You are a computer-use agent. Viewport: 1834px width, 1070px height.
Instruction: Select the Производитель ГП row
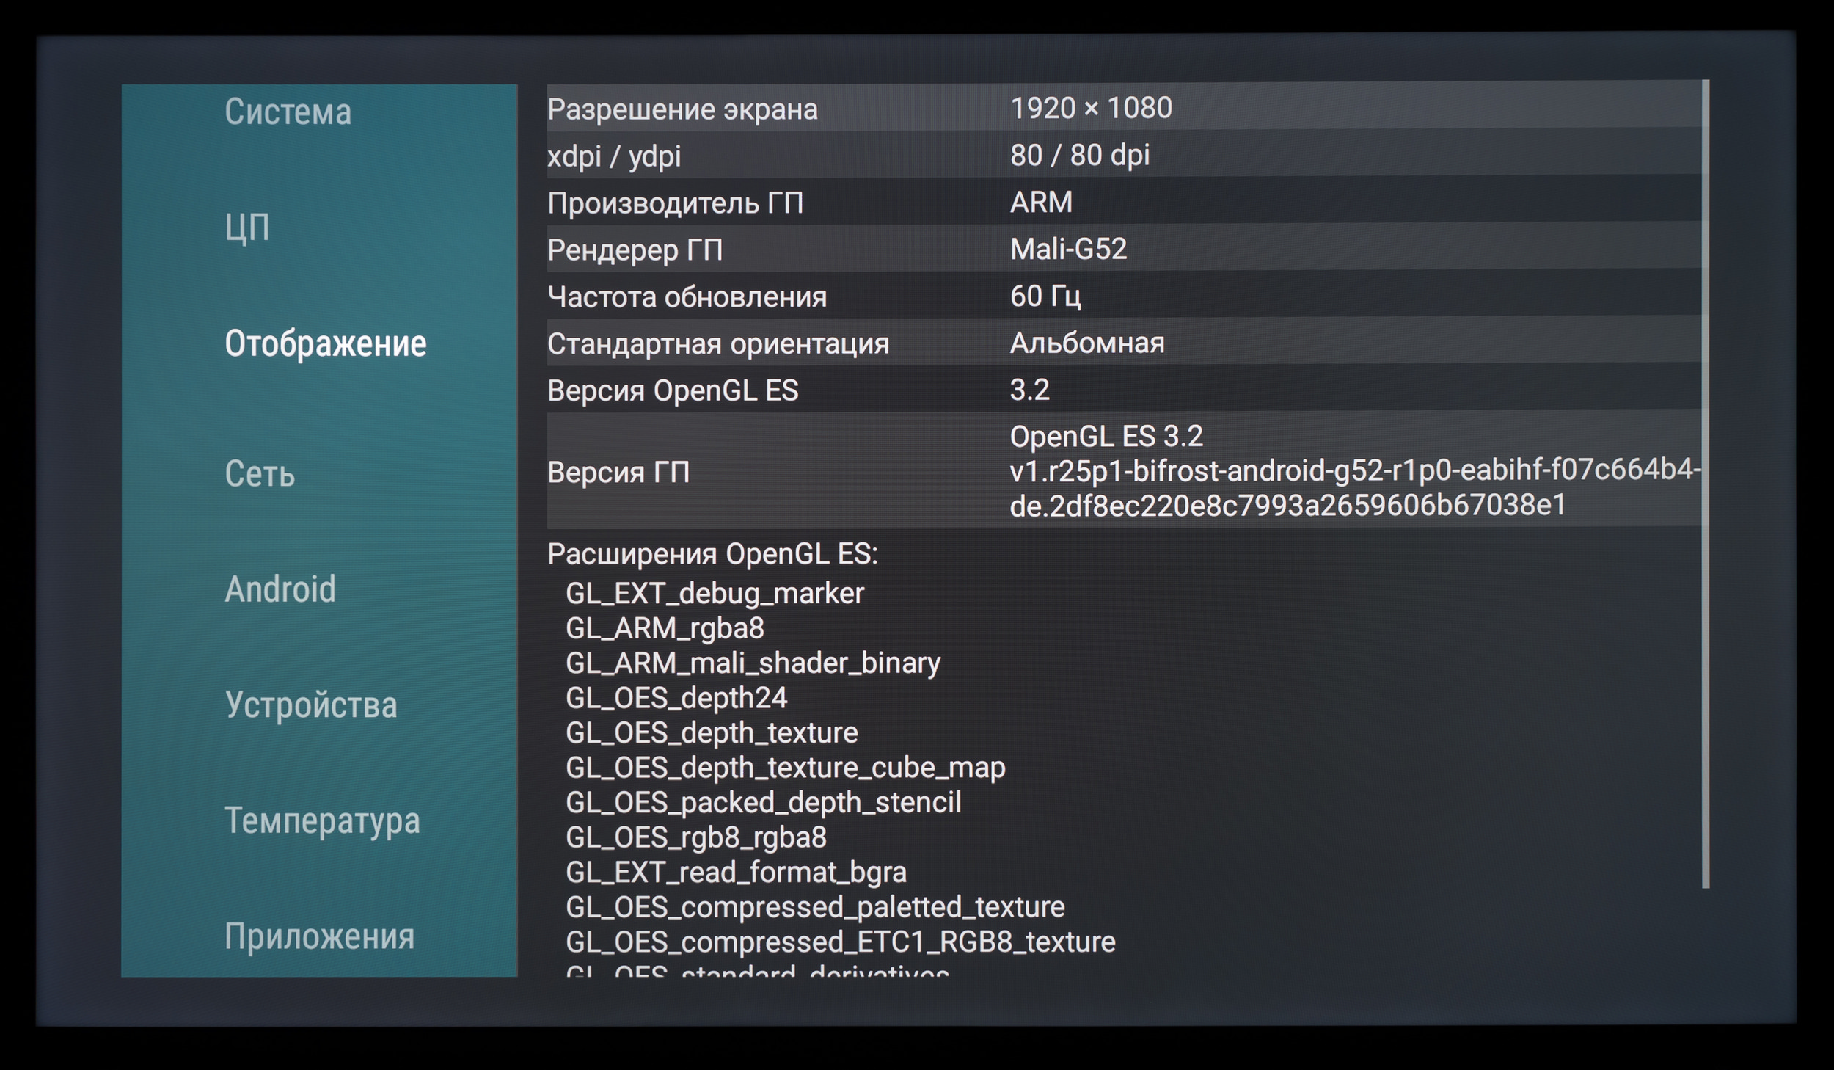[x=1122, y=203]
